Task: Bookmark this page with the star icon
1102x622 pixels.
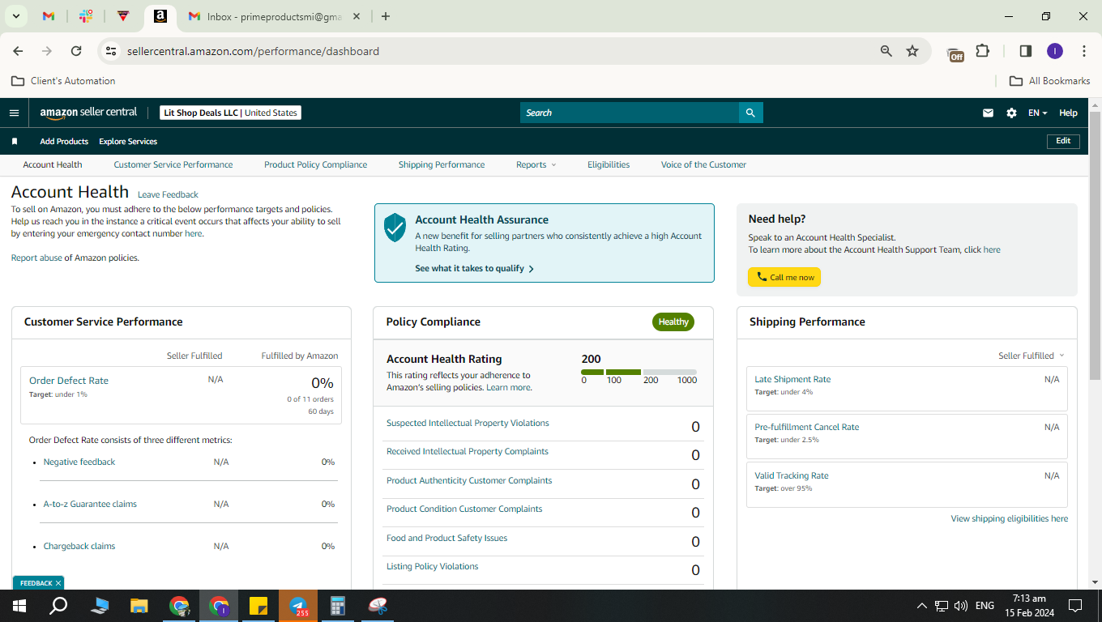Action: click(x=912, y=51)
